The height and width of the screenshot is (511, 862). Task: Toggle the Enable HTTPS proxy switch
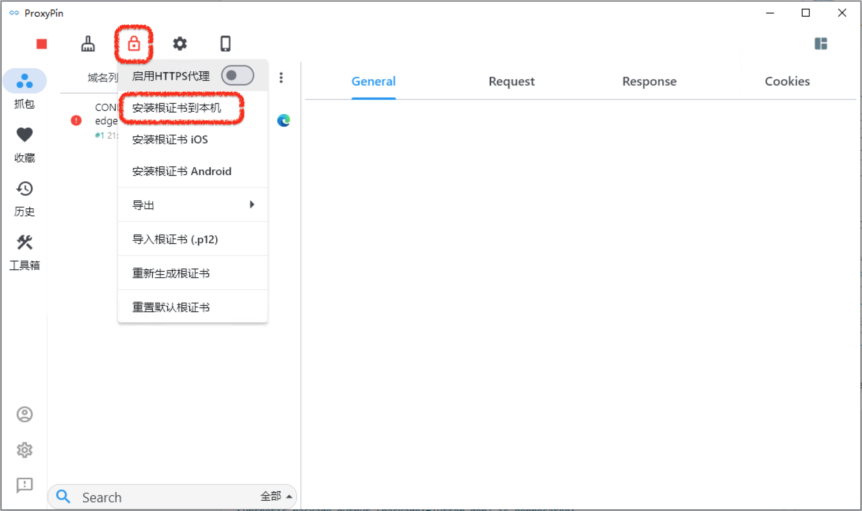[237, 76]
